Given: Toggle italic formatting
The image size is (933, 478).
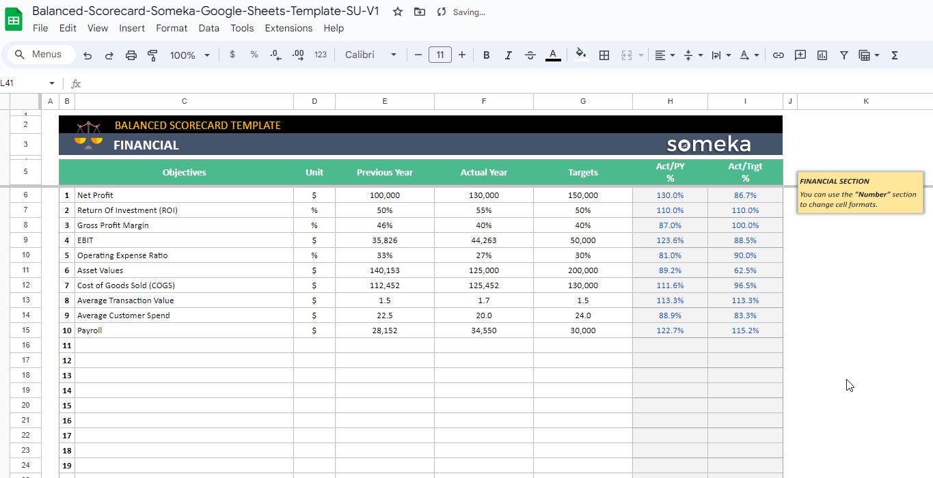Looking at the screenshot, I should pyautogui.click(x=508, y=55).
